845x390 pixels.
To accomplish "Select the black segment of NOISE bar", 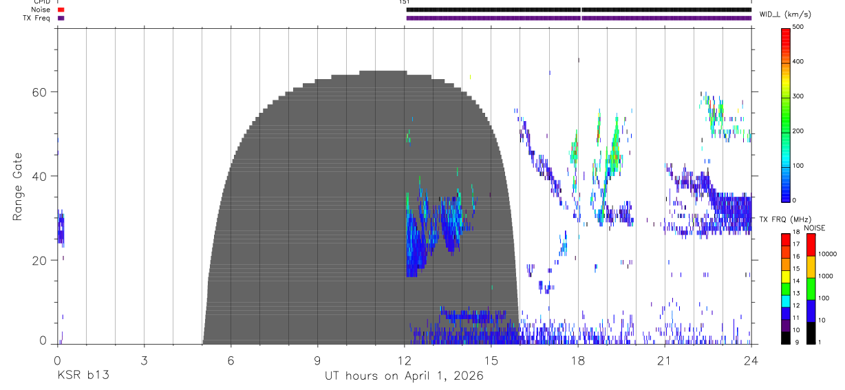I will [811, 333].
